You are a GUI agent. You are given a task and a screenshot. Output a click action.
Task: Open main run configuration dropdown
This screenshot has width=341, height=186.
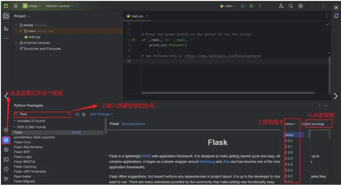[x=228, y=6]
